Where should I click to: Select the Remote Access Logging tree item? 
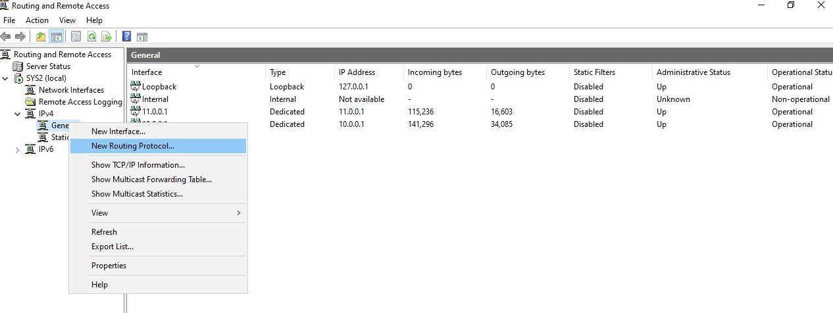point(80,102)
